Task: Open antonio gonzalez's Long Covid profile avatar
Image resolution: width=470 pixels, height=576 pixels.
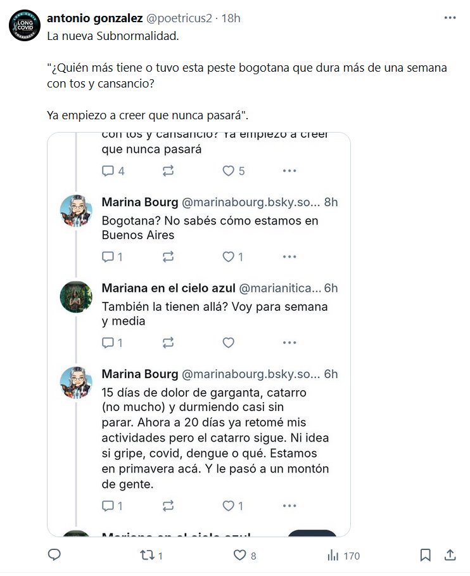Action: coord(25,26)
